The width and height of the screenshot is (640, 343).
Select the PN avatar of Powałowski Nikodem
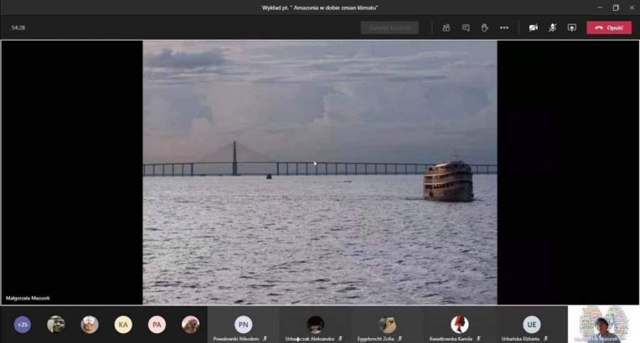point(243,324)
